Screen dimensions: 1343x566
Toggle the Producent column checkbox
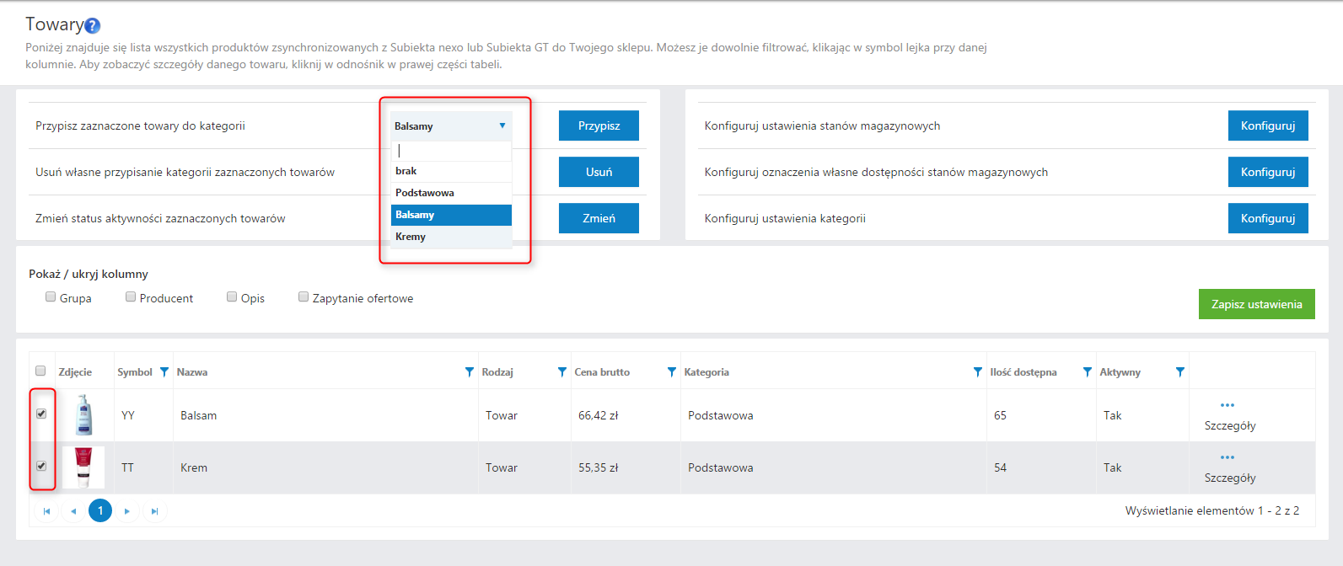point(131,297)
